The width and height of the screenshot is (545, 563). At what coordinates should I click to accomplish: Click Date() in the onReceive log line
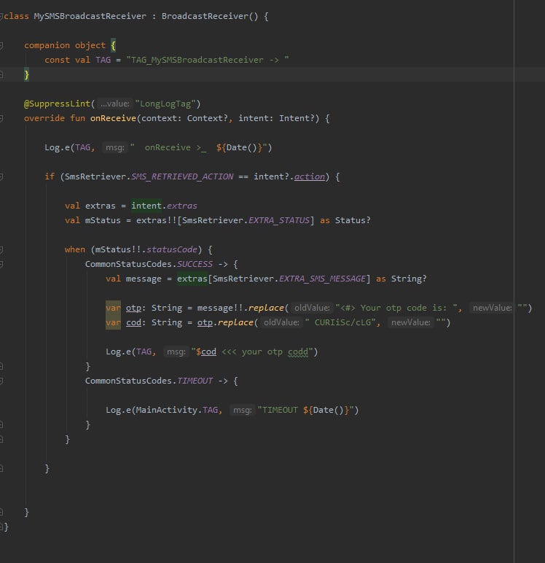(241, 147)
